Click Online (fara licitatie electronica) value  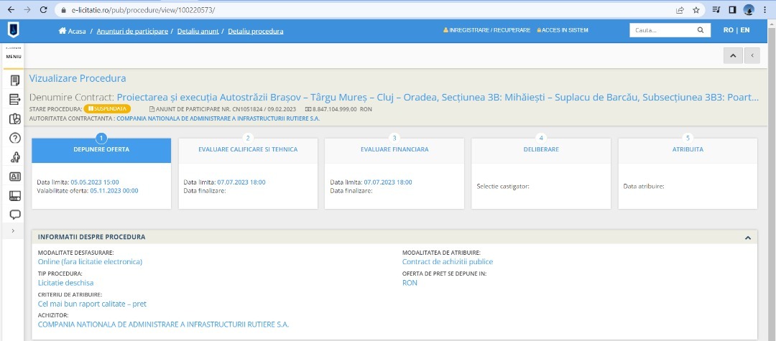90,262
